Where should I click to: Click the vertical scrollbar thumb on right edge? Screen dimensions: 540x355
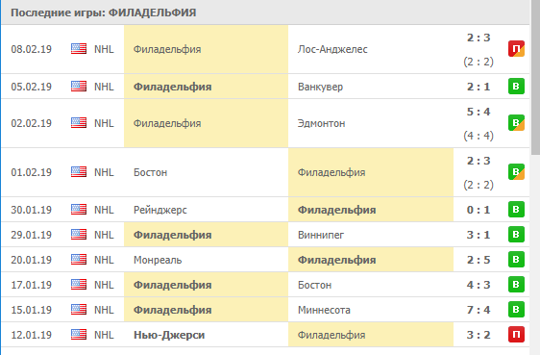[535, 78]
